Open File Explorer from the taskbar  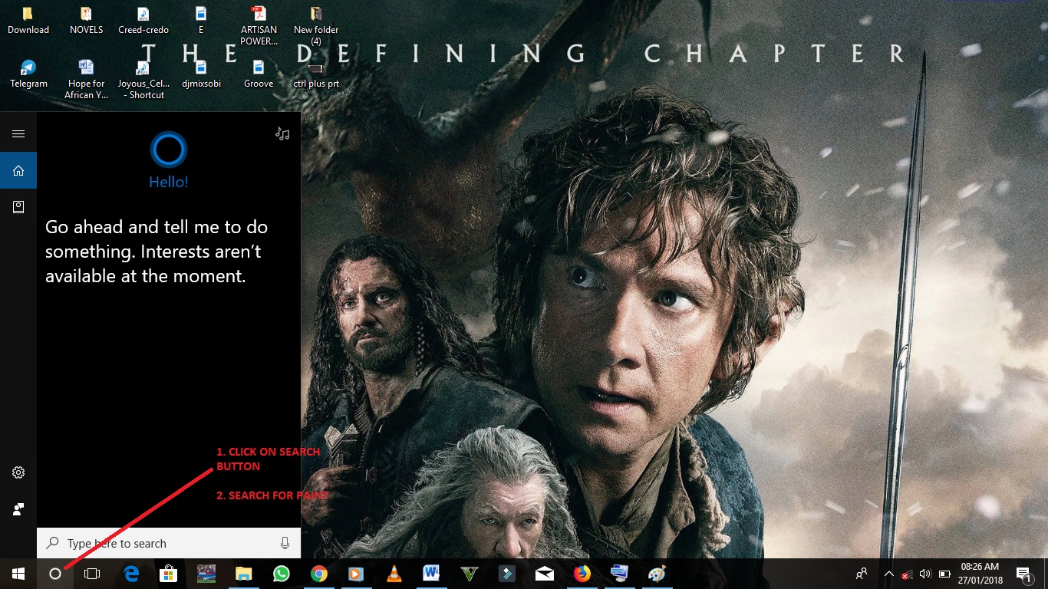pos(244,574)
